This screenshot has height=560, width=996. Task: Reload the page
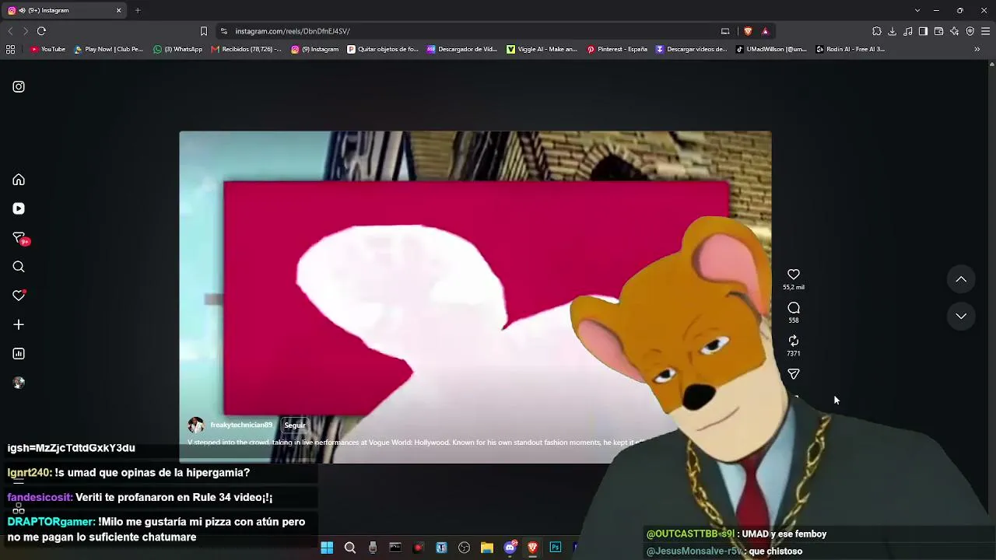click(x=41, y=31)
